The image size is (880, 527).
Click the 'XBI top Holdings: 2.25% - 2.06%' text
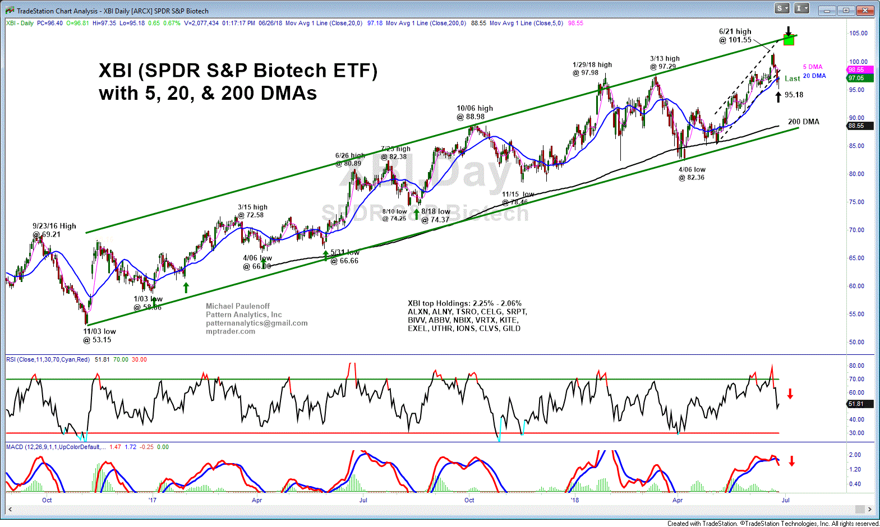[464, 303]
